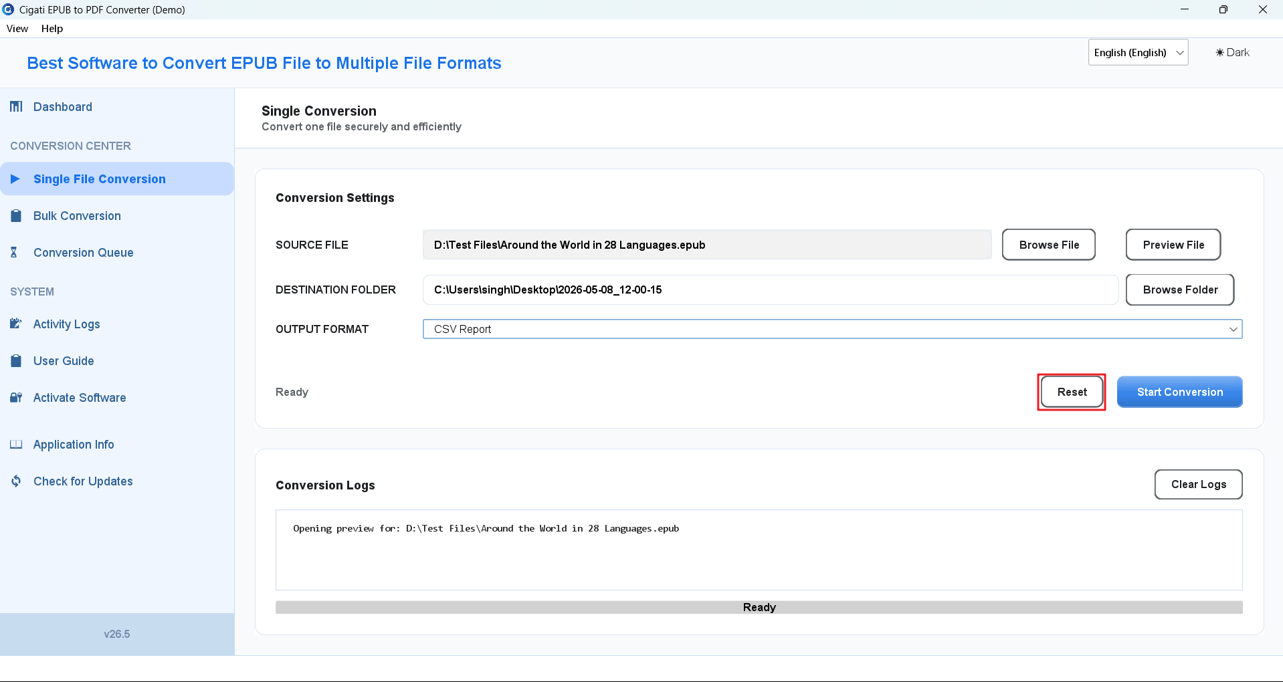Open the English language dropdown
Screen dimensions: 1283x682
coord(1138,53)
